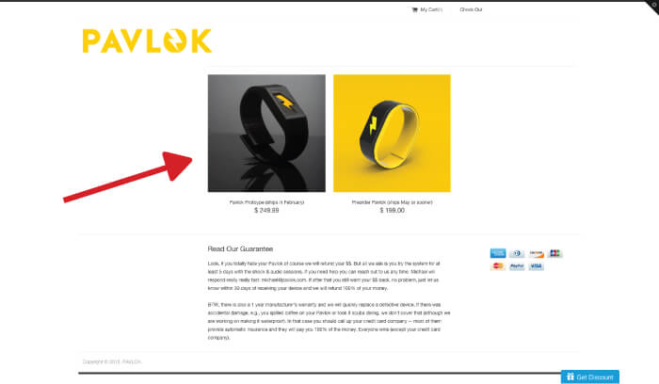Click the Pavlok Prototype product title
The image size is (659, 384).
[266, 202]
